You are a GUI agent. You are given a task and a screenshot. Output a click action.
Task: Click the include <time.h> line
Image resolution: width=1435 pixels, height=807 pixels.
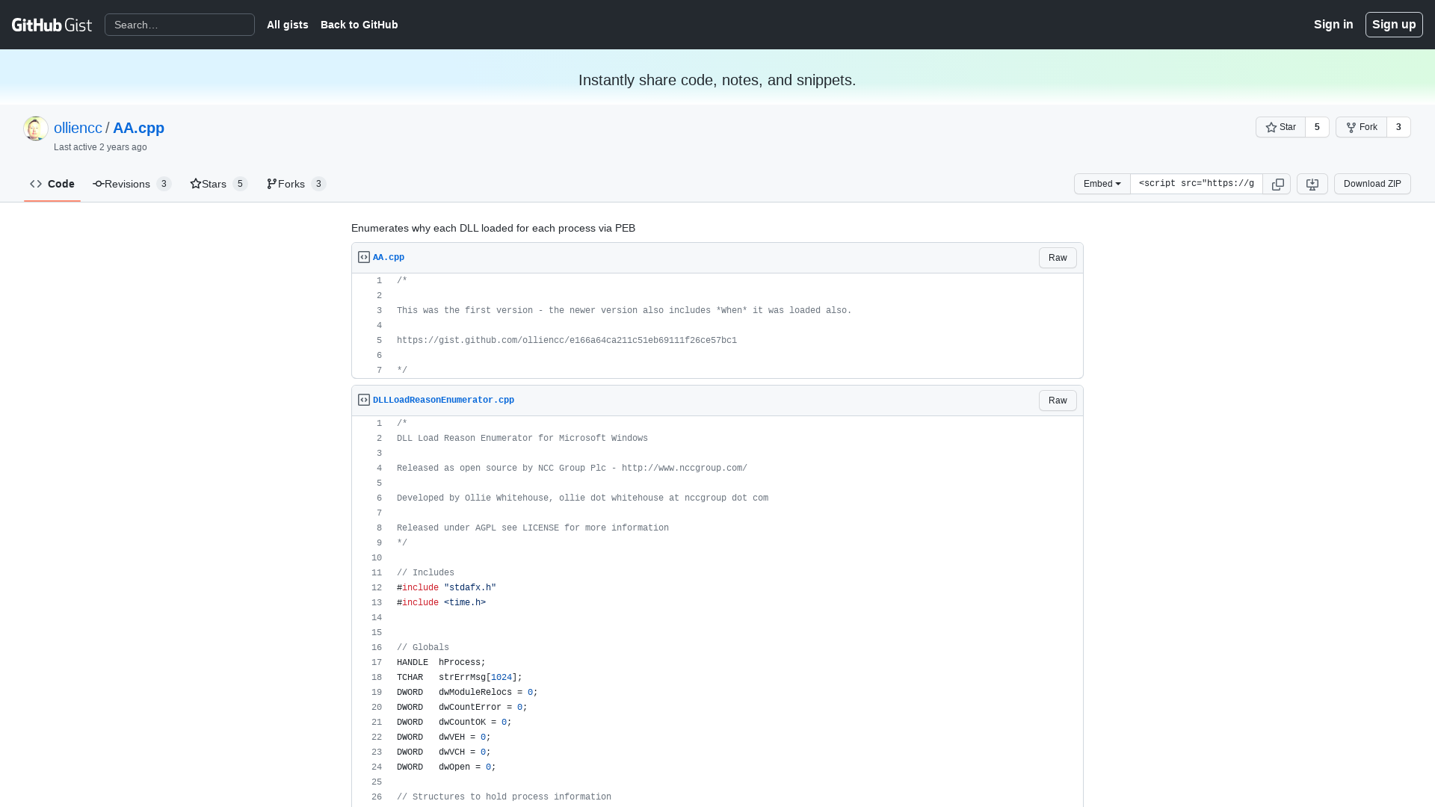(x=441, y=603)
